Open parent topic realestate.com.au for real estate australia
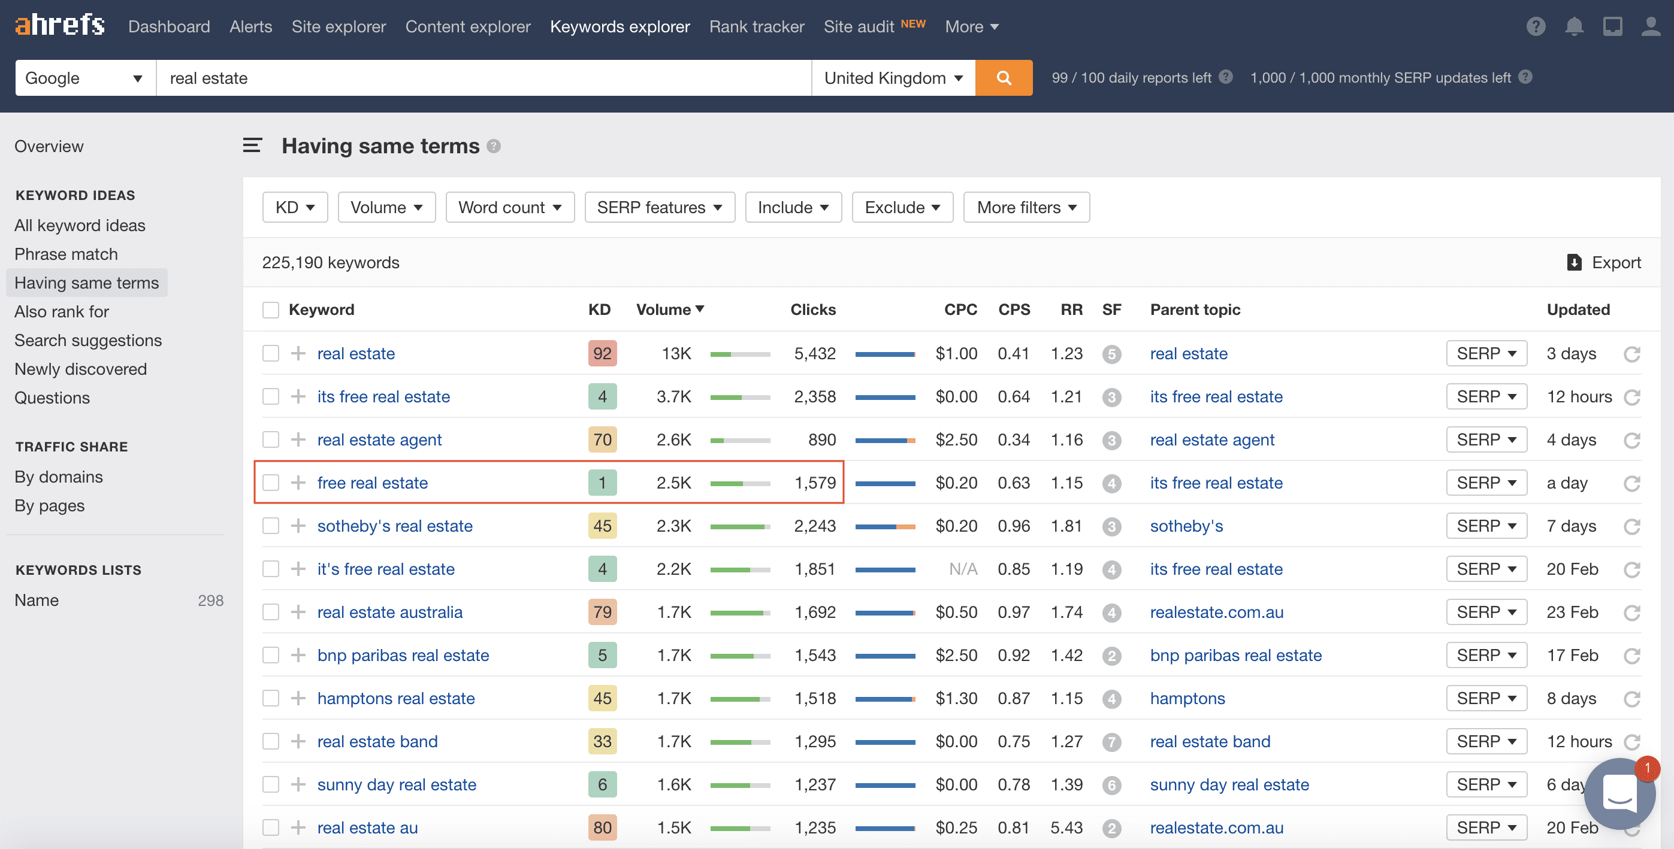 1216,612
